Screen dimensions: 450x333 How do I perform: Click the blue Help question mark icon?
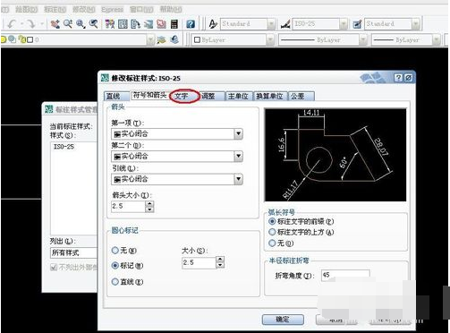191,24
